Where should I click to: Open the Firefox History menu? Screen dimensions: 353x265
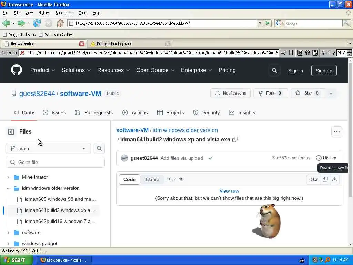click(44, 13)
